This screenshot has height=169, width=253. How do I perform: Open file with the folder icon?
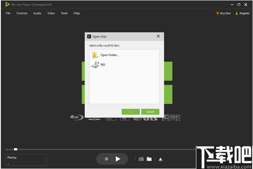pyautogui.click(x=149, y=159)
